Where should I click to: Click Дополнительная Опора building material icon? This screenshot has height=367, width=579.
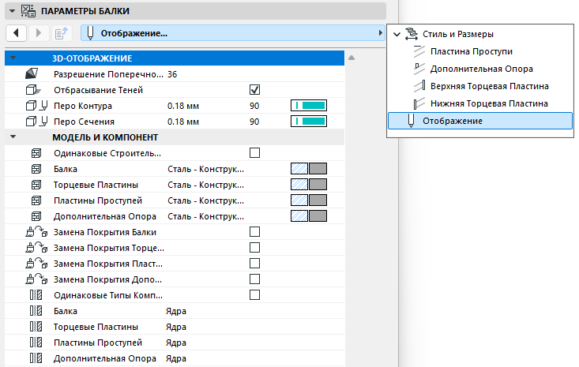[36, 216]
